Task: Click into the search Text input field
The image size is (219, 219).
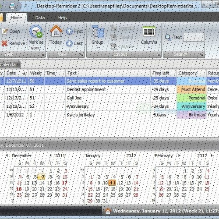Action: click(x=194, y=37)
